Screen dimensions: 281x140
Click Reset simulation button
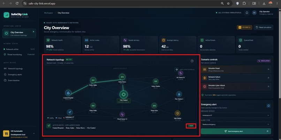264,27
